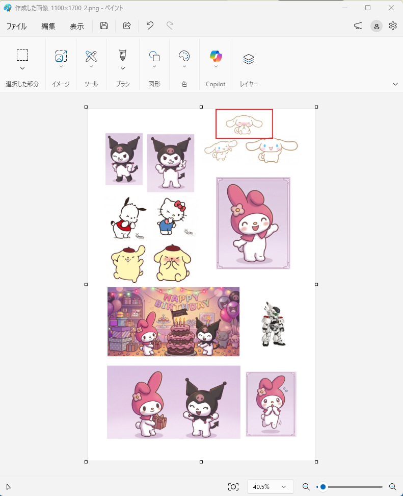Open the 40.5% zoom level dropdown

click(x=271, y=486)
